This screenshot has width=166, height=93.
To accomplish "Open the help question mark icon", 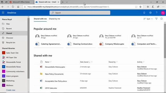I will pyautogui.click(x=156, y=13).
